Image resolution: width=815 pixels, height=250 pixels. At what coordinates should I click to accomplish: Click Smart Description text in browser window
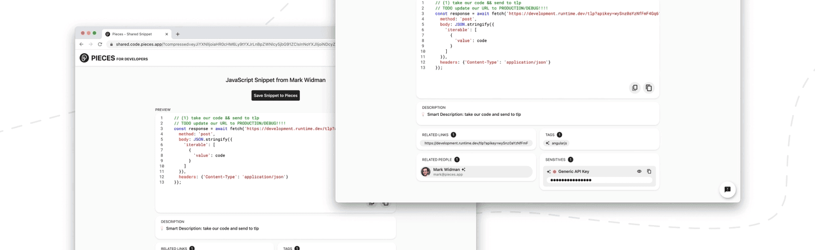212,229
